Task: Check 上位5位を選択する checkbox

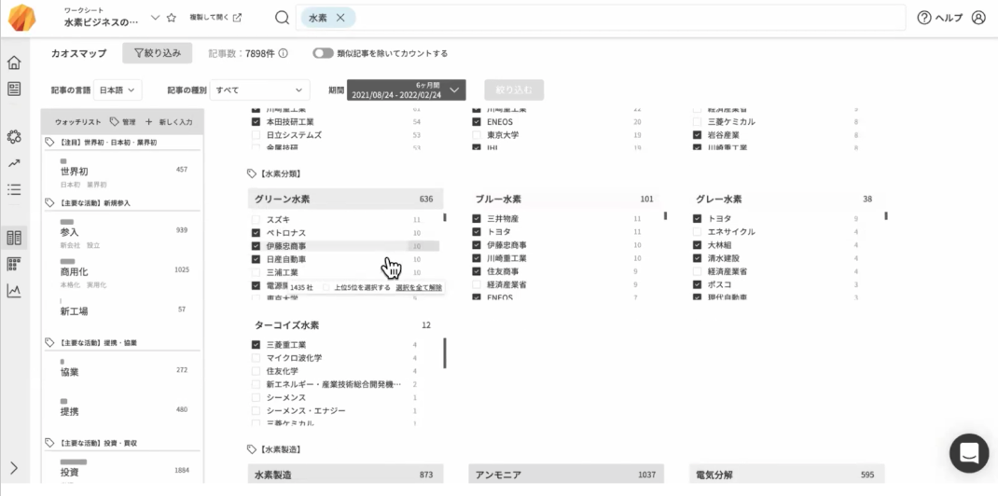Action: [326, 287]
